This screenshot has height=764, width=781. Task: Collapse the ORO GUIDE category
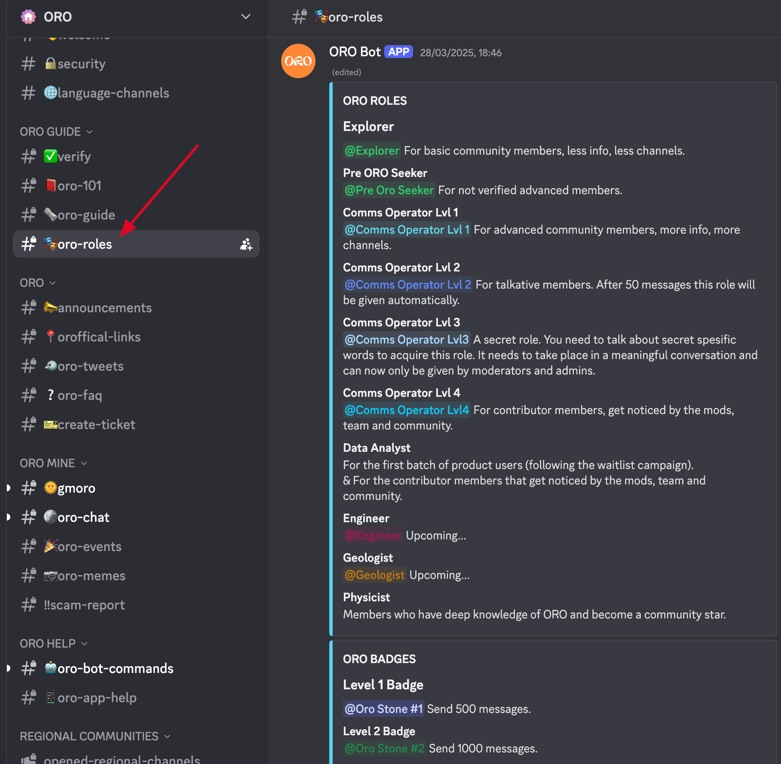(56, 131)
